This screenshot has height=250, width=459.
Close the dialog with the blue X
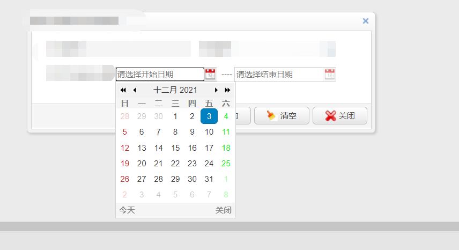366,21
